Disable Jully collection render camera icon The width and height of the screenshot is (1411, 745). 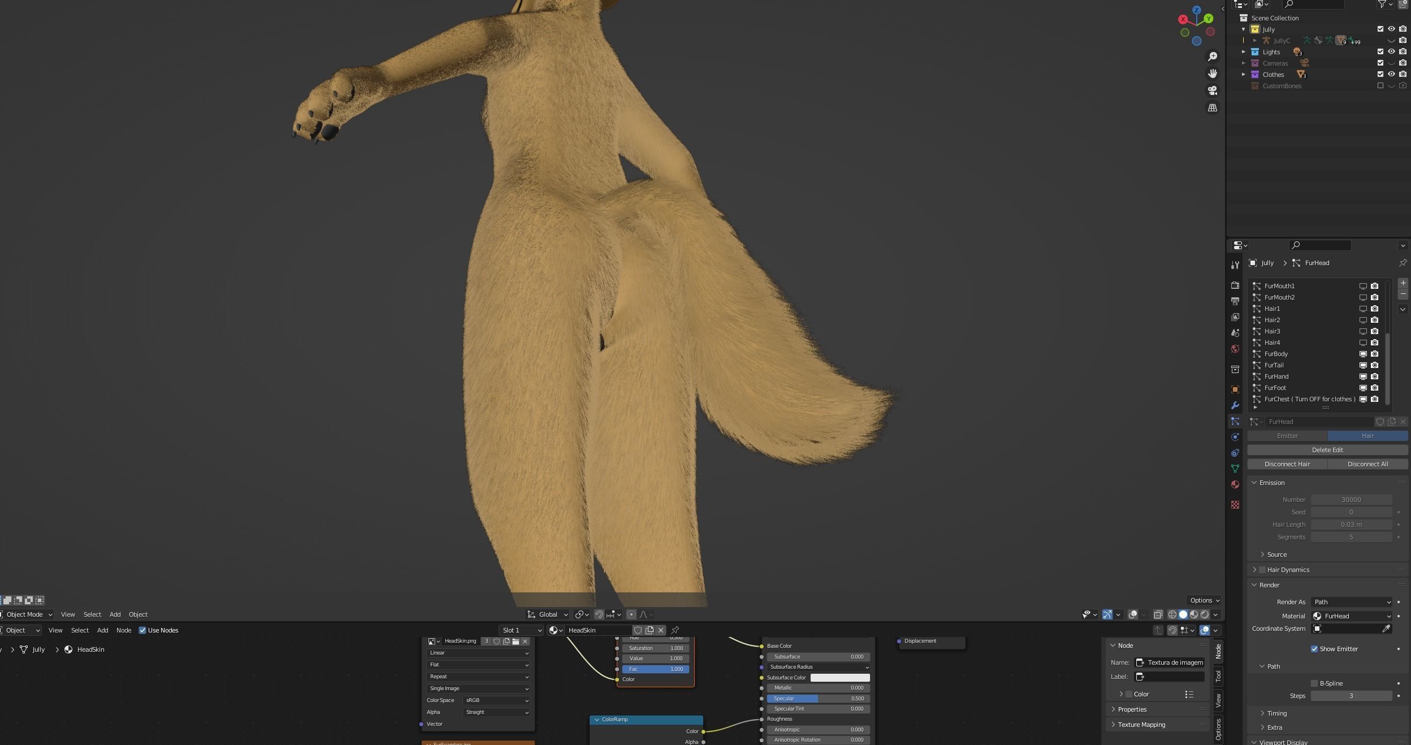coord(1403,29)
